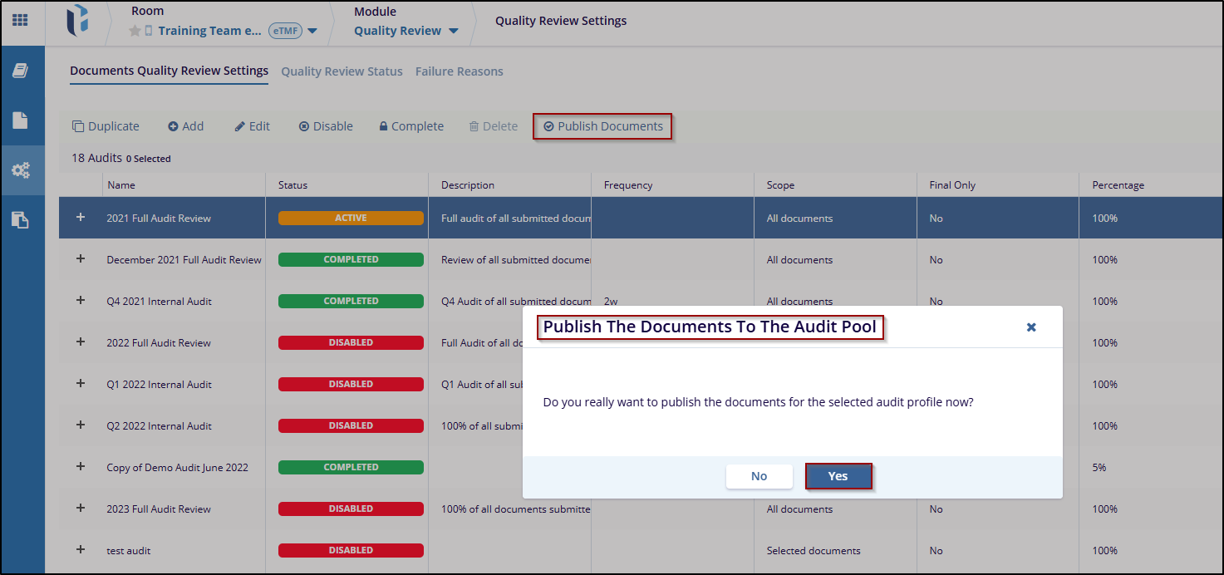Switch to the Failure Reasons tab
The height and width of the screenshot is (575, 1224).
point(459,71)
